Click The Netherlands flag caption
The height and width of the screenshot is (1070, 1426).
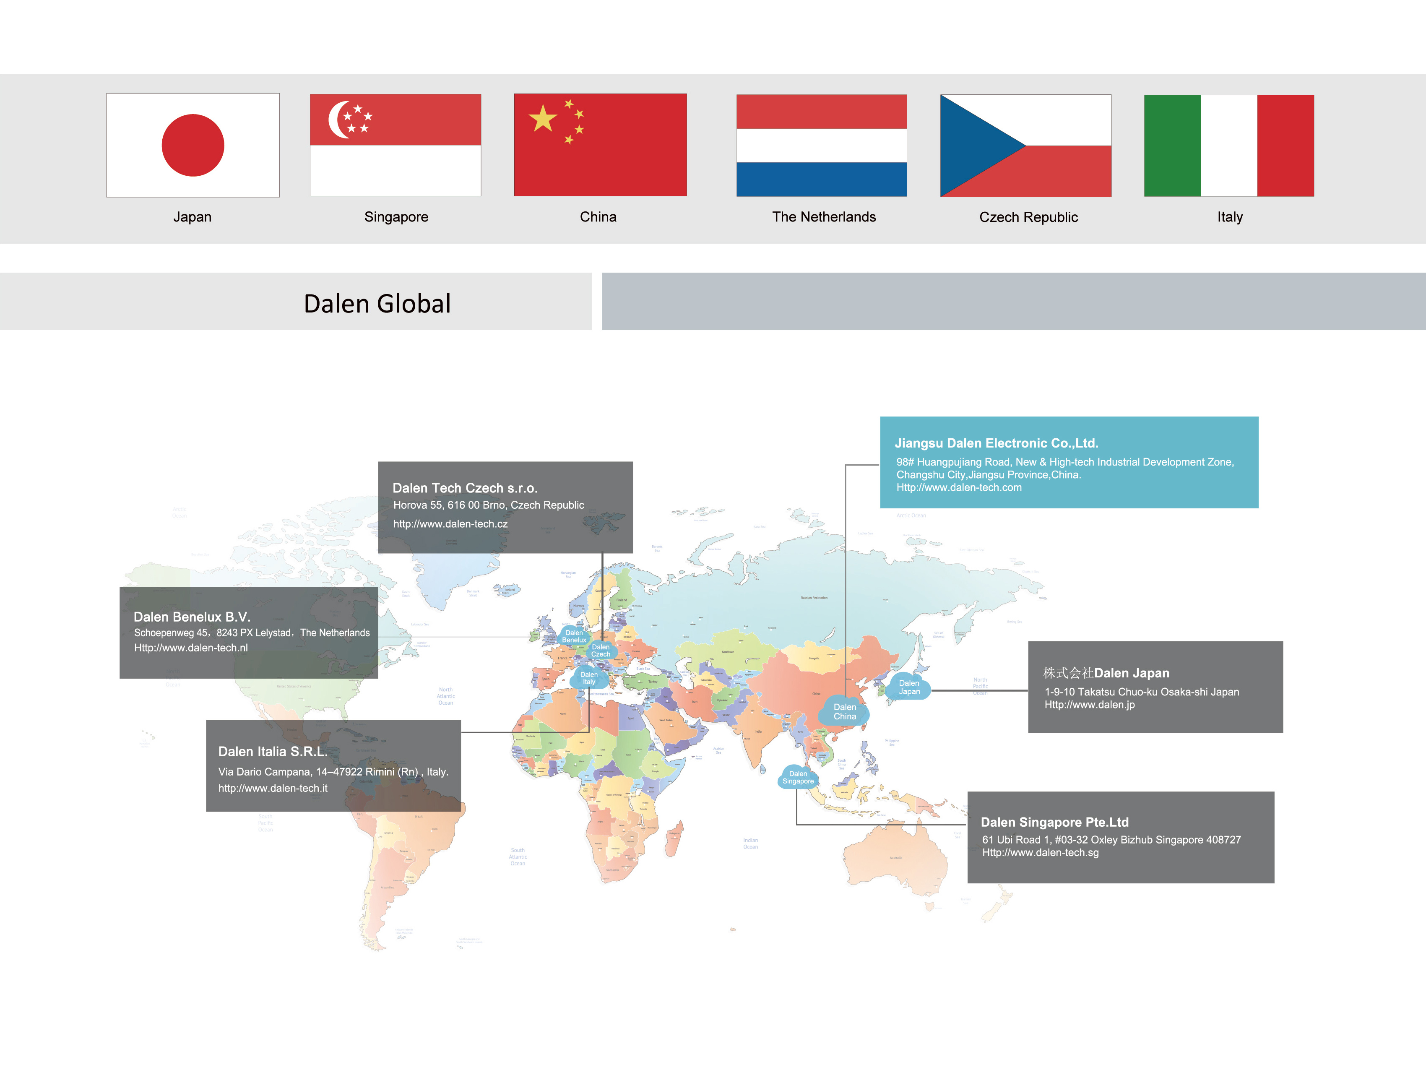[x=824, y=217]
